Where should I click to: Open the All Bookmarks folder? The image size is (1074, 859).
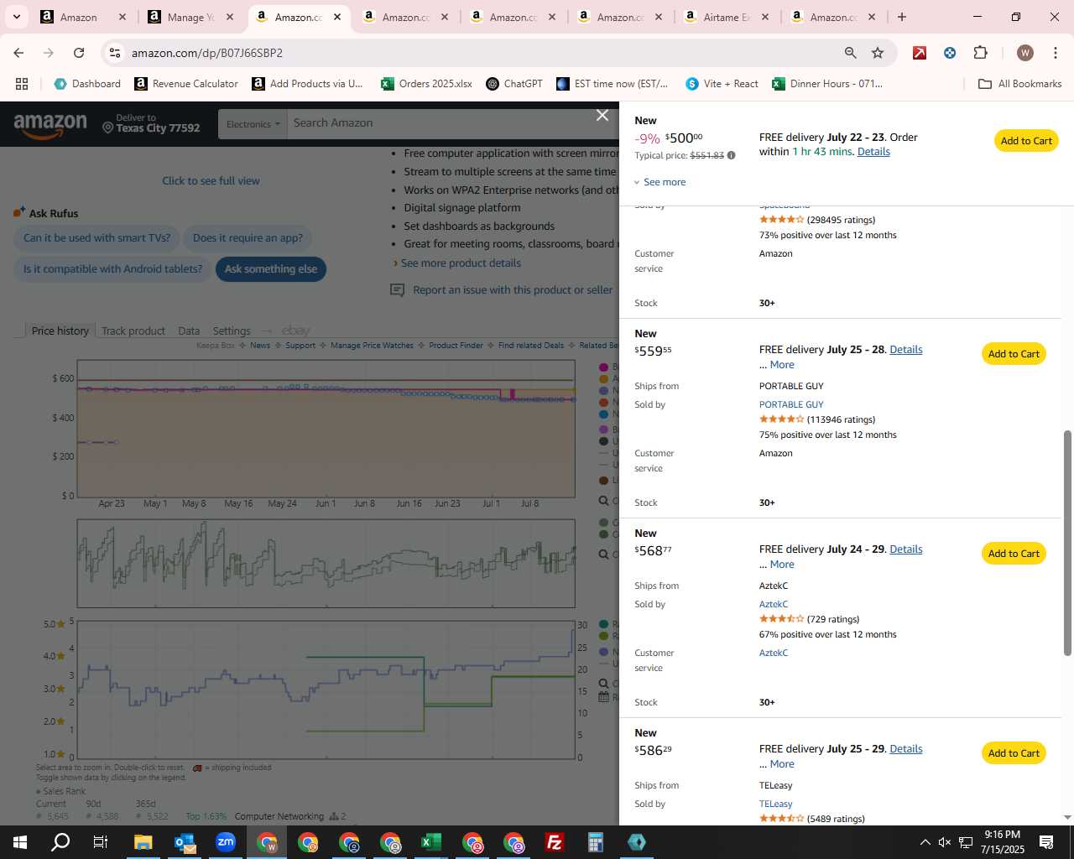(x=1020, y=84)
